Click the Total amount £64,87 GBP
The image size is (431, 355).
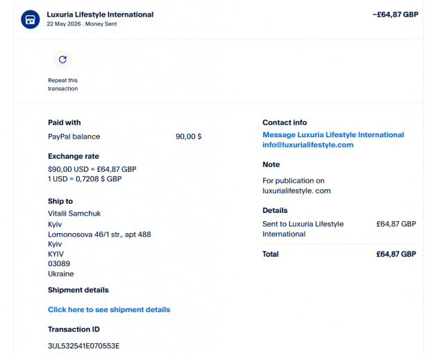pos(396,254)
